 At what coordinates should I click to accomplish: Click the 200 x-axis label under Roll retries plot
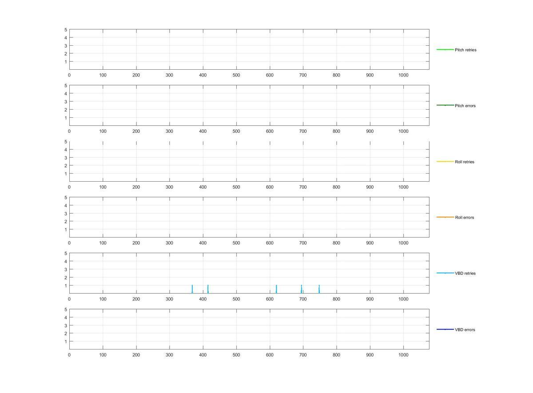[136, 187]
